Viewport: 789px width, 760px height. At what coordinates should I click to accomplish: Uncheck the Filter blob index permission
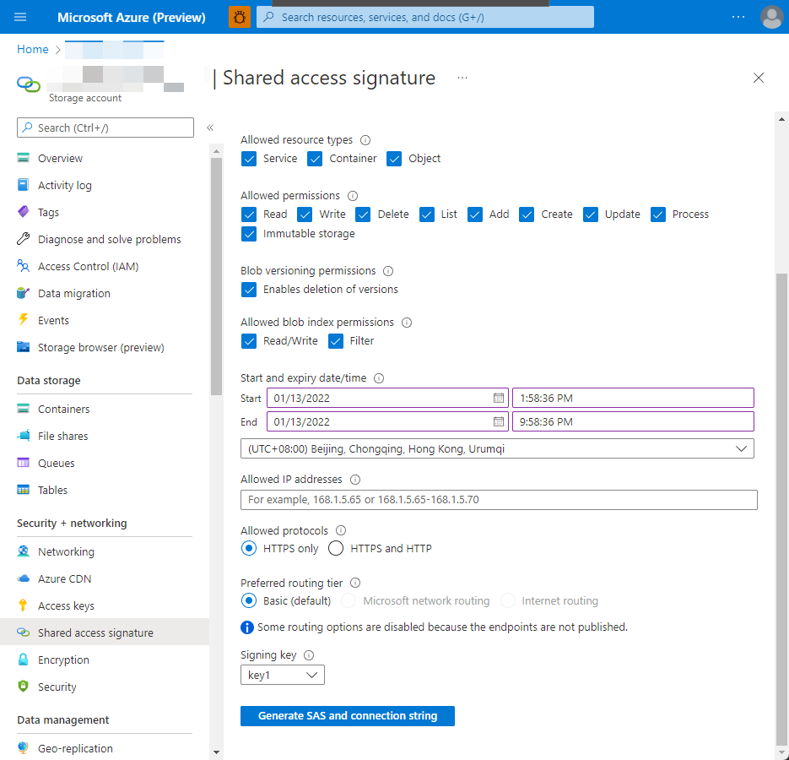tap(336, 341)
